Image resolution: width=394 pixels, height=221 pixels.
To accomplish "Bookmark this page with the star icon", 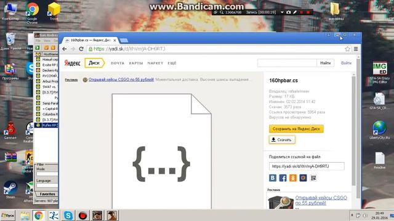I will pos(347,49).
